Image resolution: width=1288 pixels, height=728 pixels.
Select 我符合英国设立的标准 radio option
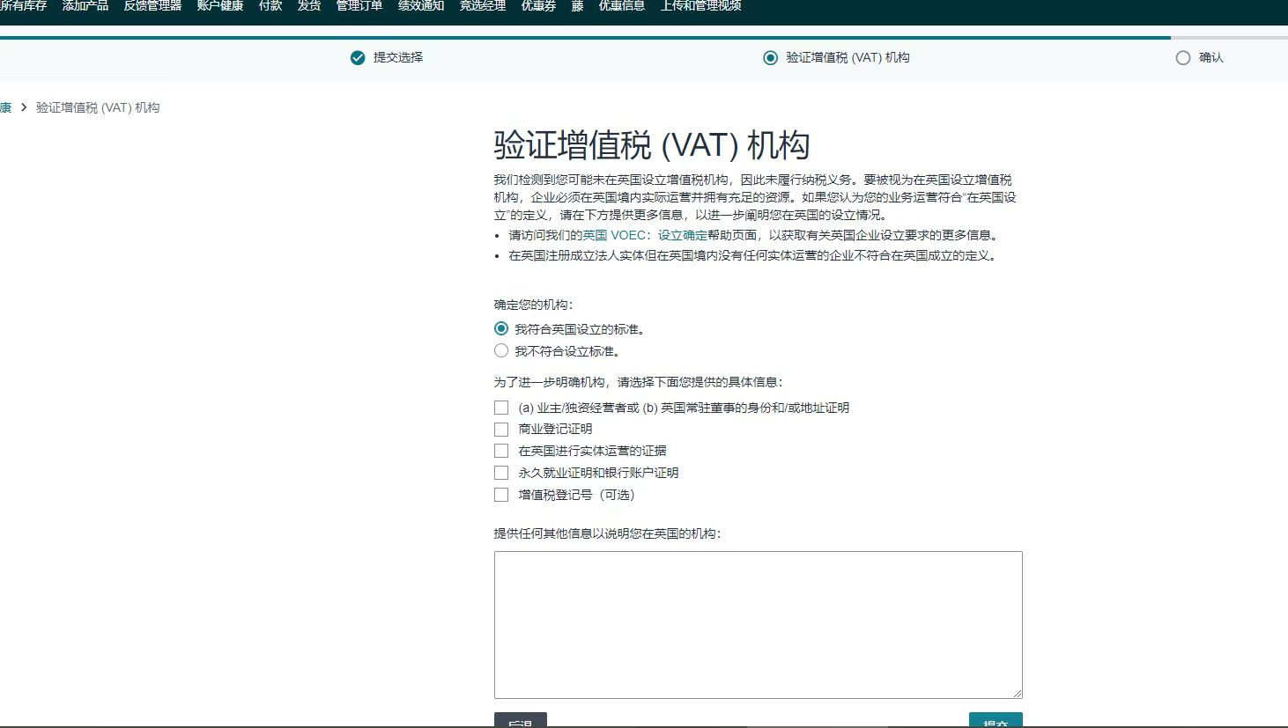click(x=501, y=328)
